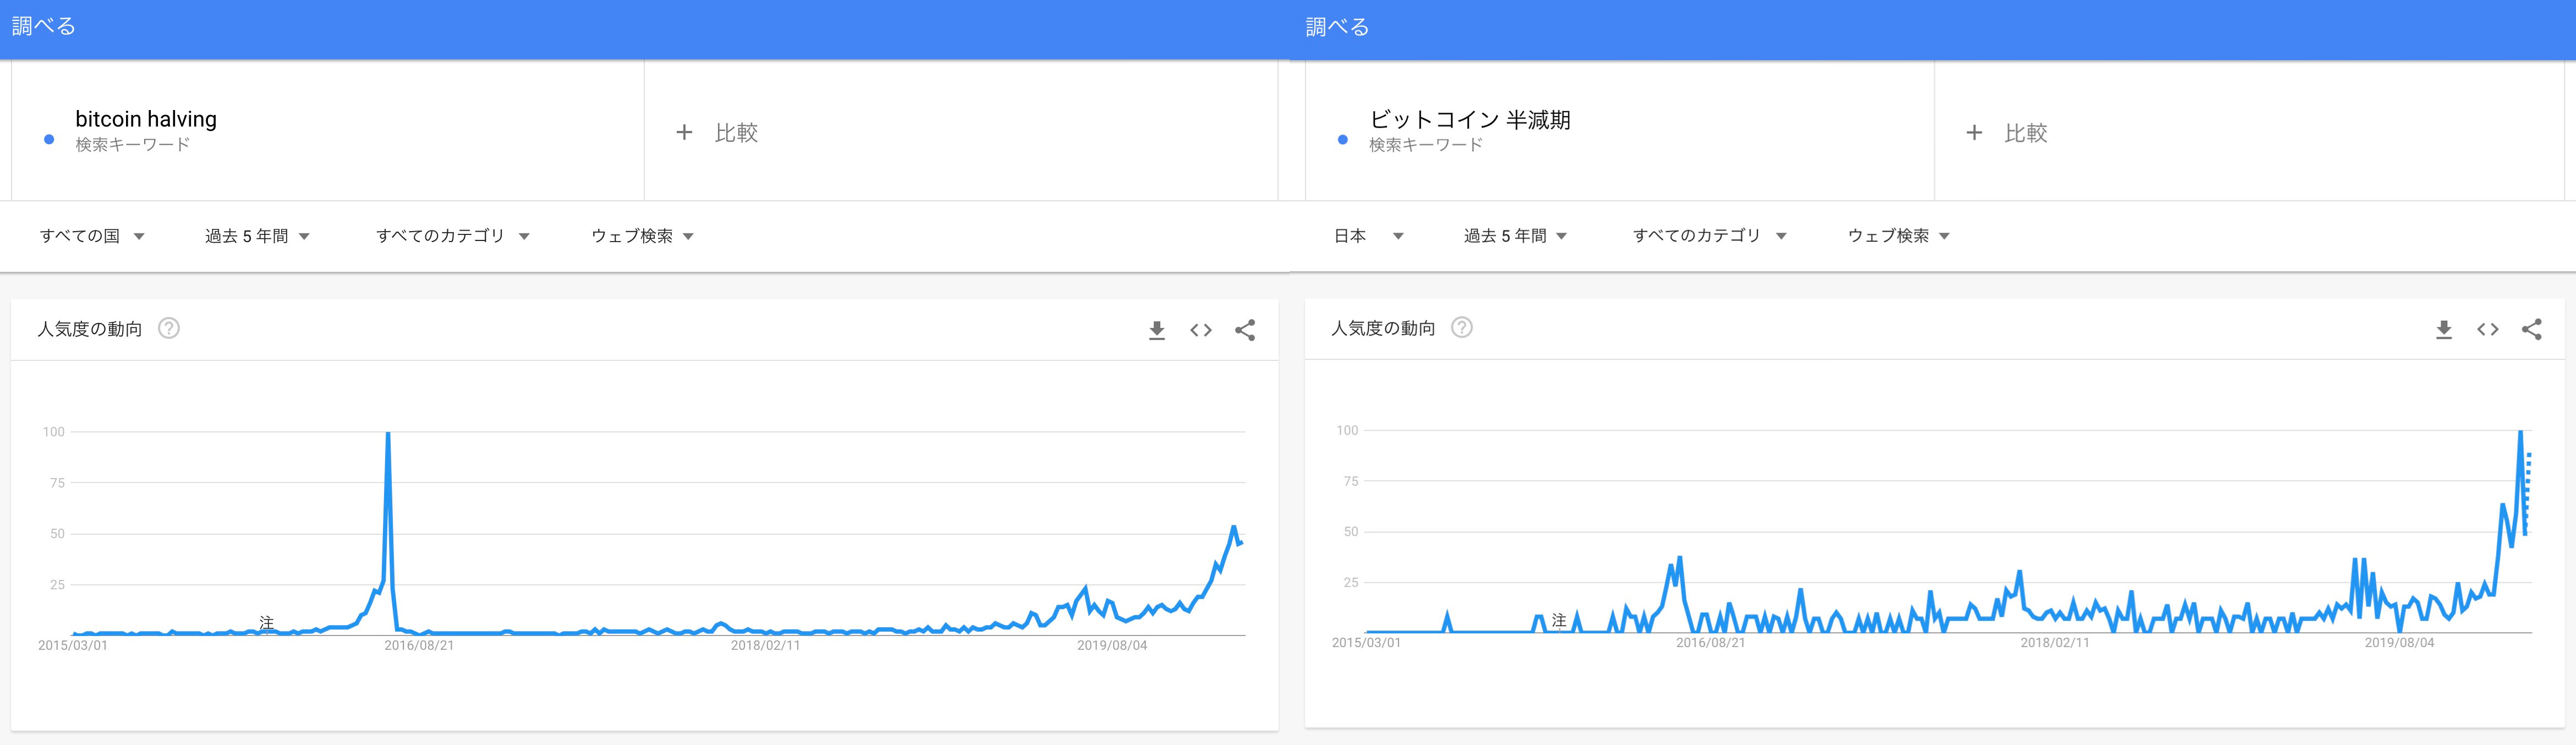Open the すべての国 region dropdown
Screen dimensions: 2576x745
(x=92, y=236)
